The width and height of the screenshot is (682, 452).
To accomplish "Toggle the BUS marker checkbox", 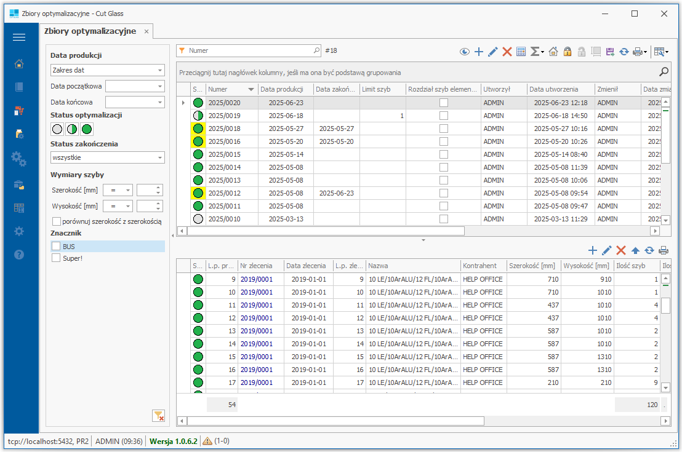I will [x=56, y=247].
